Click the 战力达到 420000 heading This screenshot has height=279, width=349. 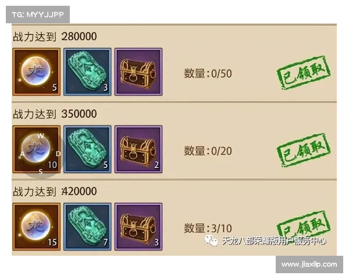coord(55,191)
